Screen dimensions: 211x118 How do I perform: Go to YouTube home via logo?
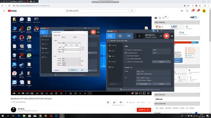(x=13, y=11)
